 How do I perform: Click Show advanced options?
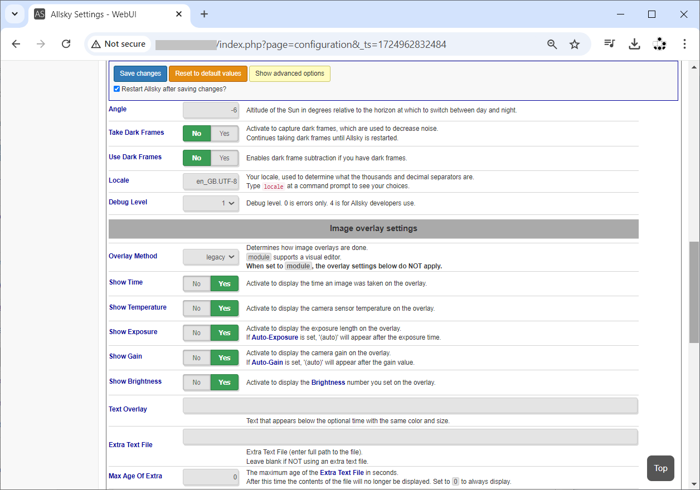click(290, 73)
